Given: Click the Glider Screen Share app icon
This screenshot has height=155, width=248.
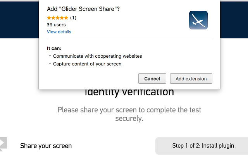Looking at the screenshot, I should 198,20.
